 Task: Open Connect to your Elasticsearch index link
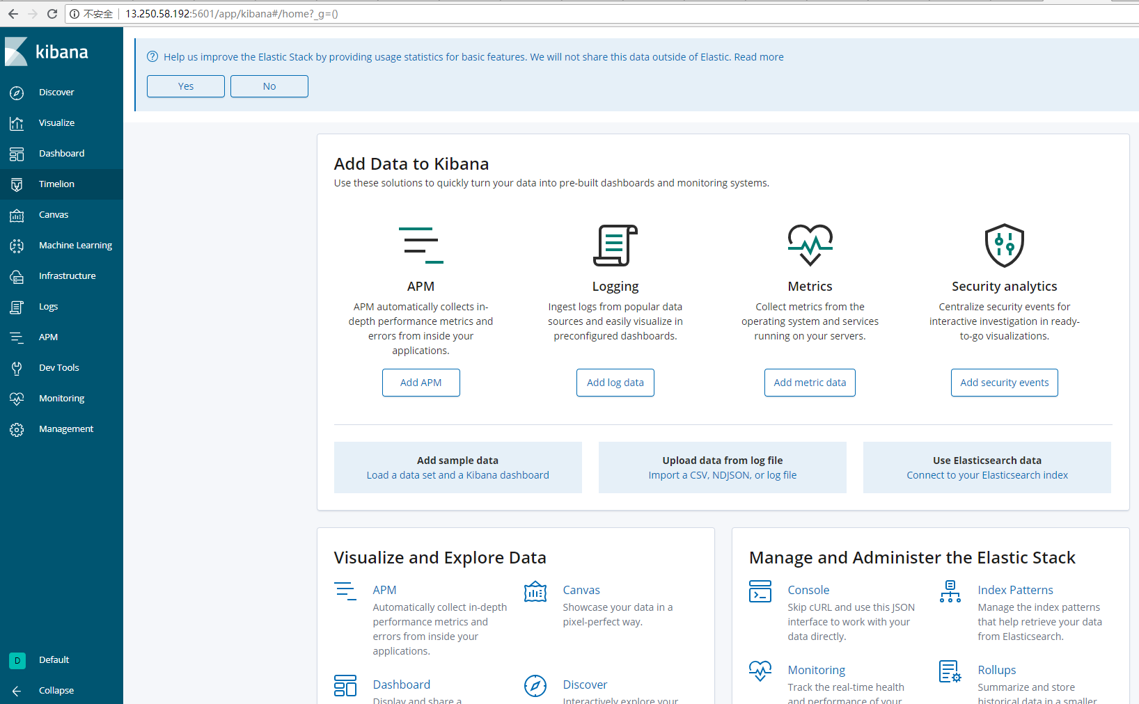tap(987, 475)
